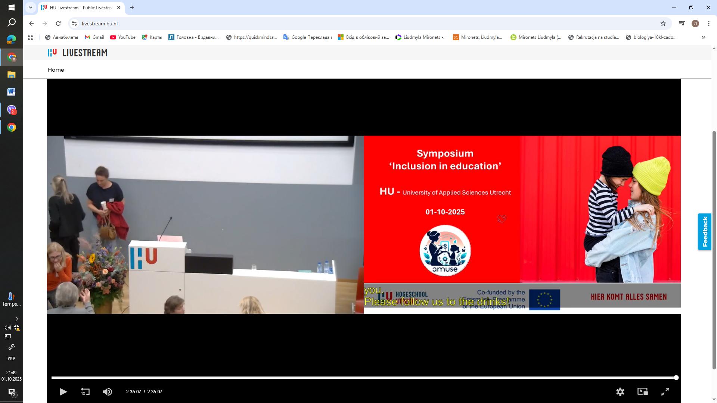The image size is (717, 403).
Task: Expand the hidden bookmarks chevron
Action: coord(703,37)
